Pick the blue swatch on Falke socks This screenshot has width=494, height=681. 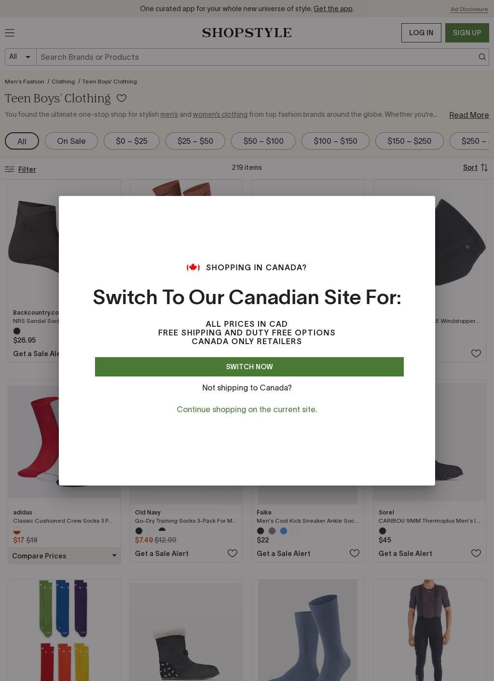pyautogui.click(x=284, y=531)
